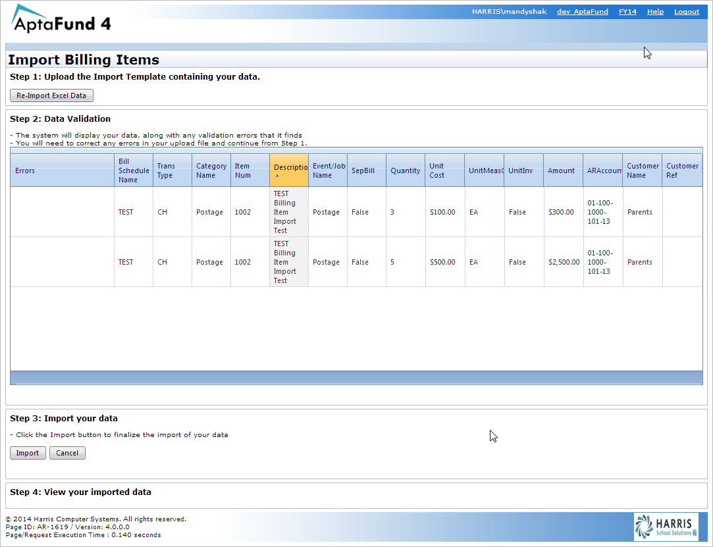The image size is (713, 547).
Task: Select CH trans type in the $2,500.00 row
Action: pos(172,262)
